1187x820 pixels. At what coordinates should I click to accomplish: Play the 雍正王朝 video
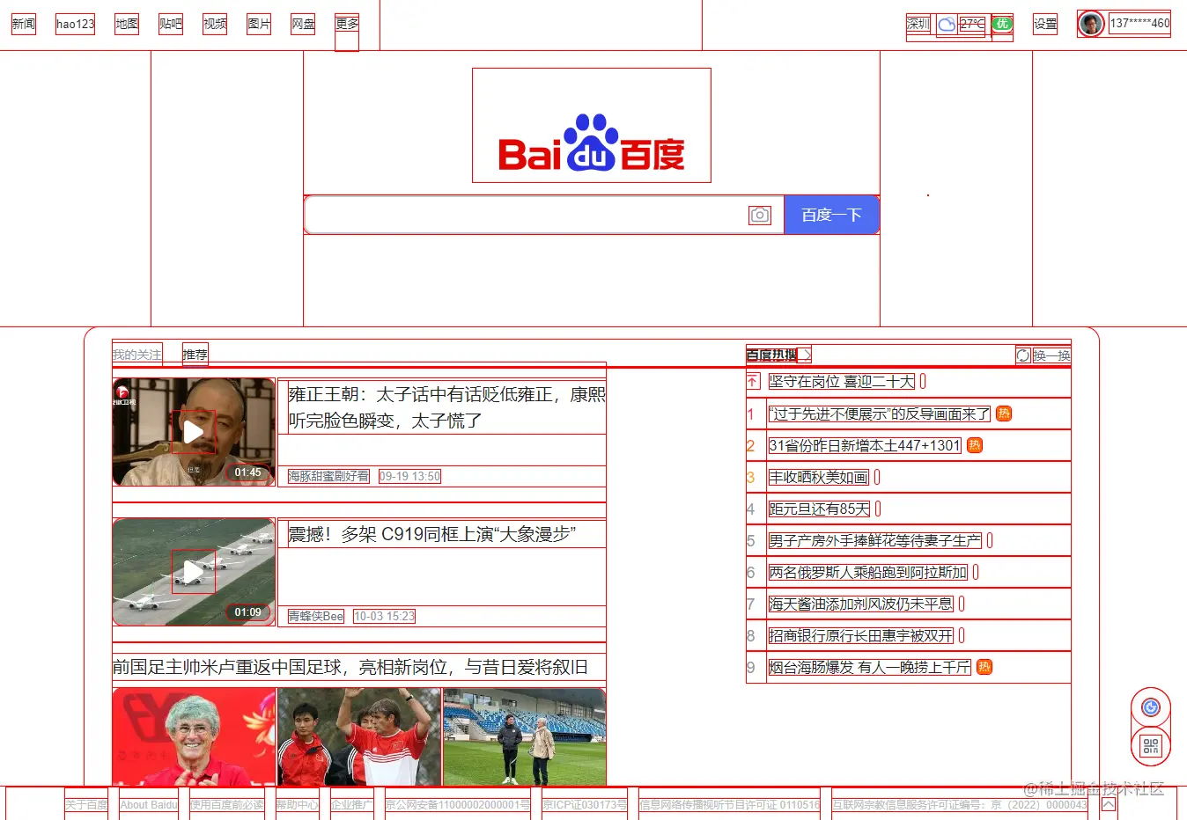coord(194,432)
